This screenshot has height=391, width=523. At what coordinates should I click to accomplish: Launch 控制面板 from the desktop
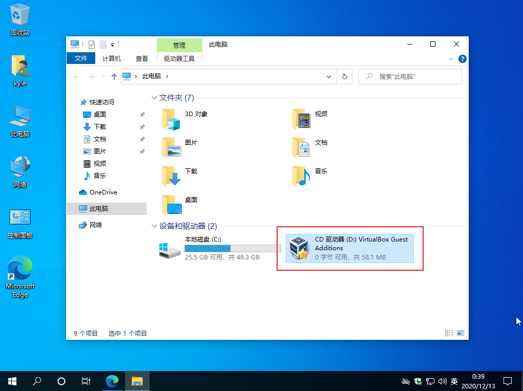19,218
